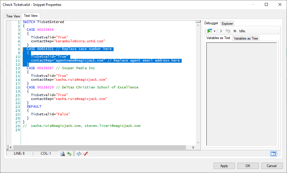Click inside the empty variables output area
The image size is (287, 173).
[241, 94]
